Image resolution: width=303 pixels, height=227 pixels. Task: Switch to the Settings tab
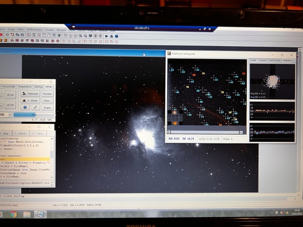(38, 87)
